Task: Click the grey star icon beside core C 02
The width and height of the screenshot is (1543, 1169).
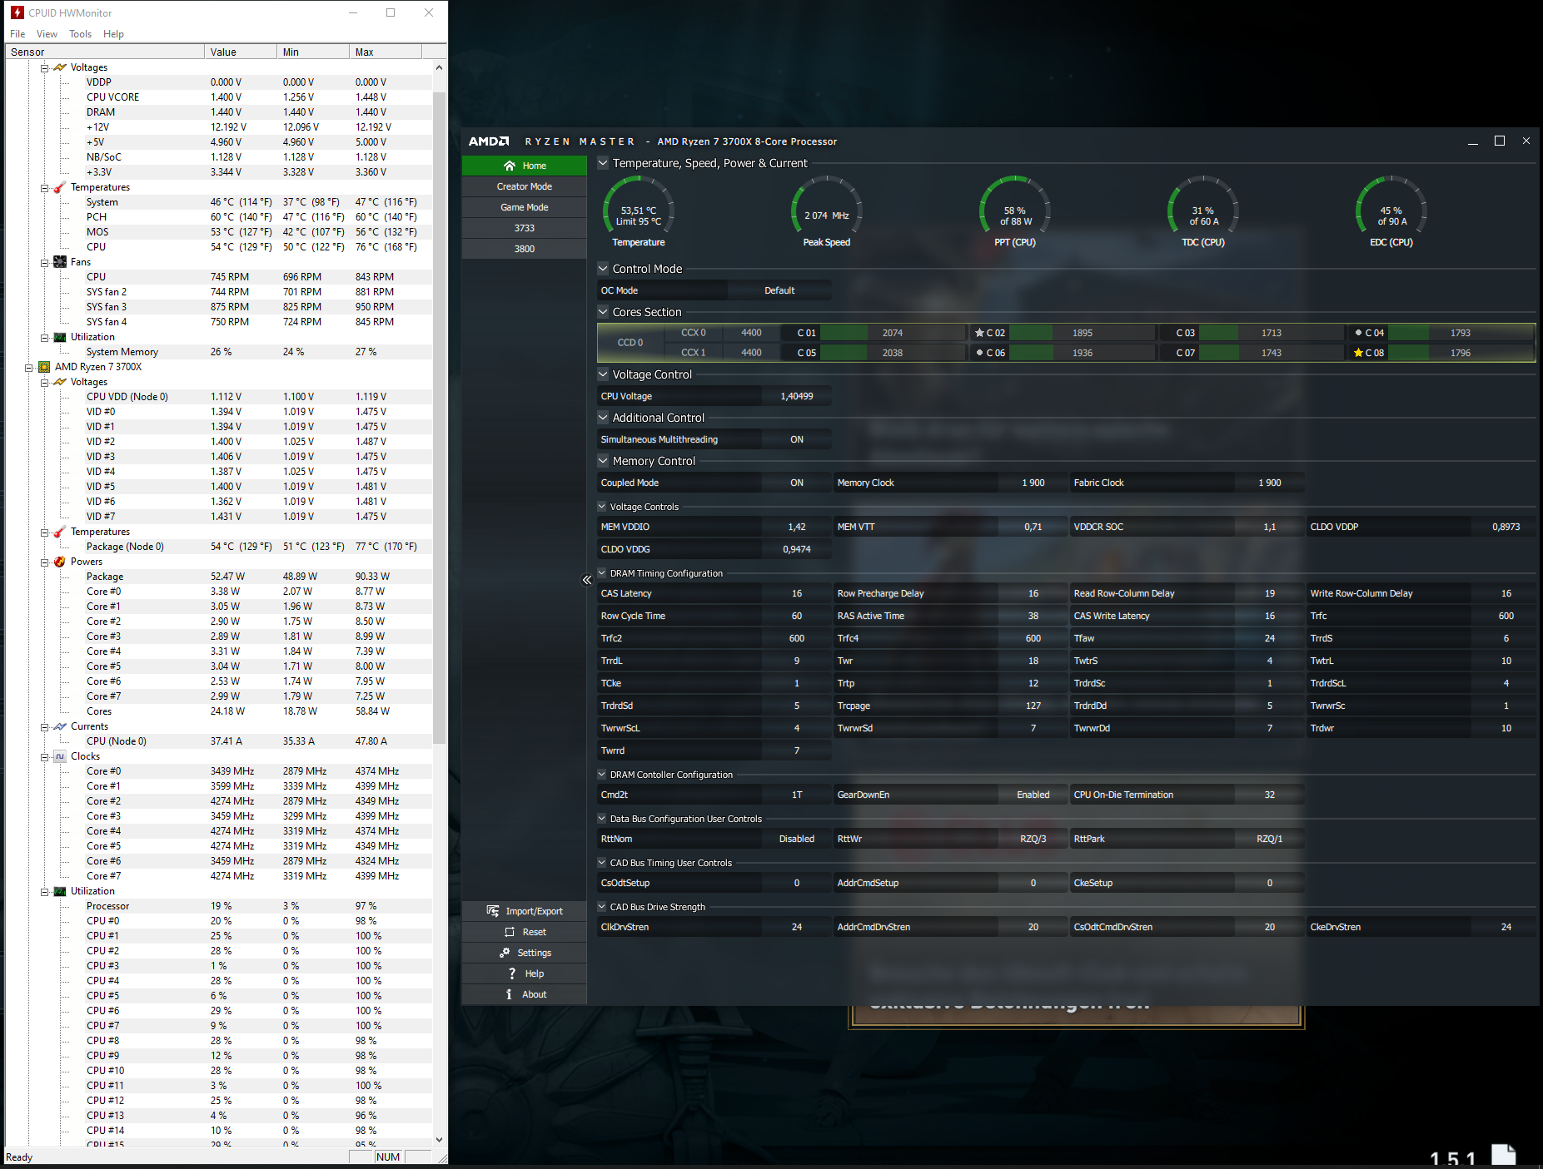Action: [980, 333]
